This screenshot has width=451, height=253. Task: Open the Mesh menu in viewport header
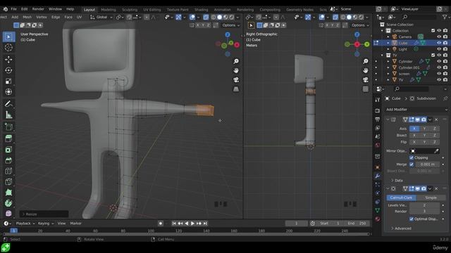(x=27, y=17)
